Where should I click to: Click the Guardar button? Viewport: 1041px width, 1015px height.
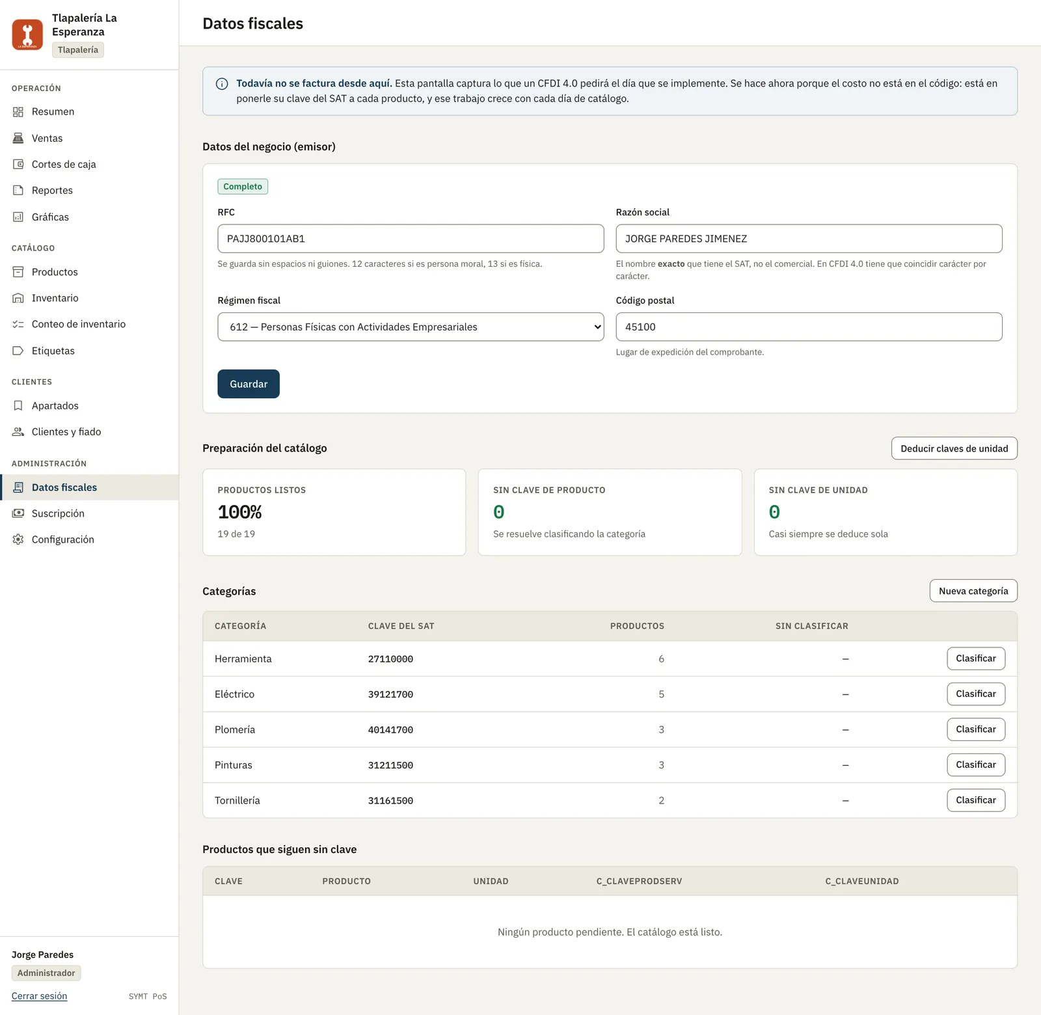[x=249, y=384]
